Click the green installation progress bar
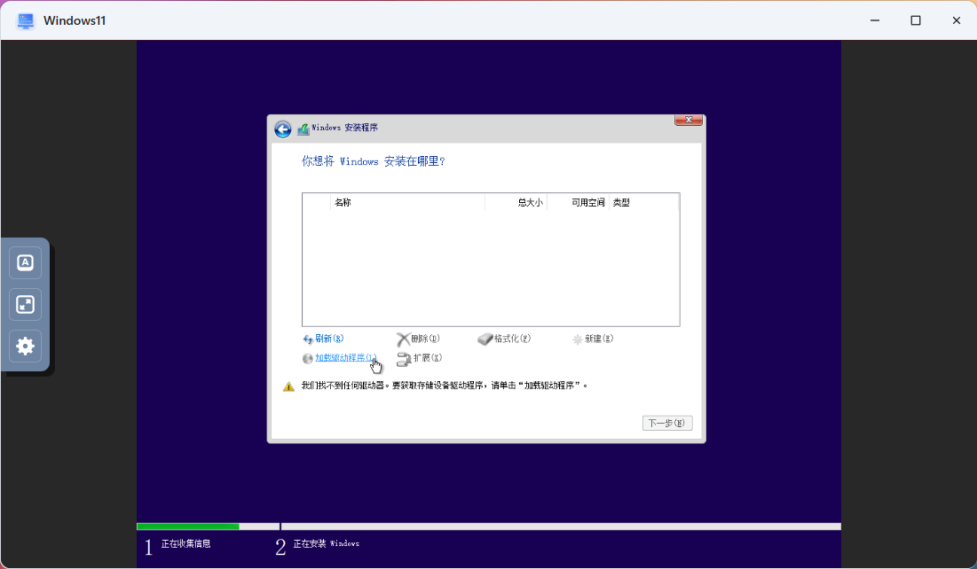The height and width of the screenshot is (569, 977). click(x=188, y=526)
